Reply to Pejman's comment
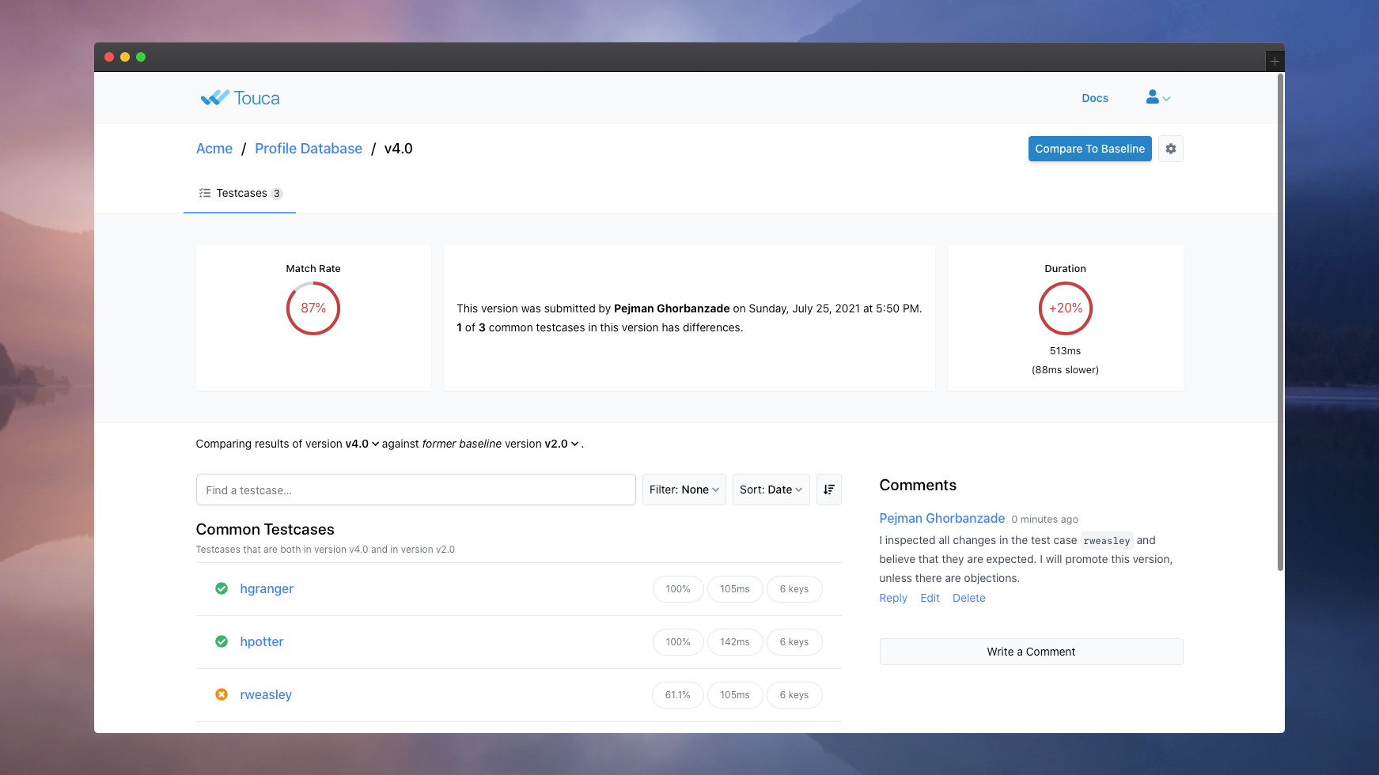 [893, 598]
